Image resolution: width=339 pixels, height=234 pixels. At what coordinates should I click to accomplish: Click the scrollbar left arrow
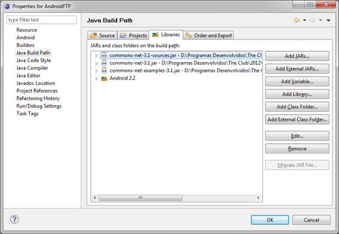(94, 198)
